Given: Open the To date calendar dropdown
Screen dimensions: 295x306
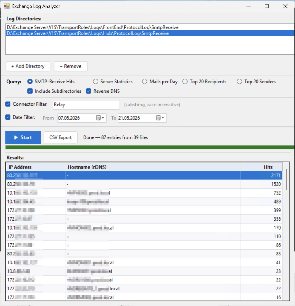Looking at the screenshot, I should (160, 118).
